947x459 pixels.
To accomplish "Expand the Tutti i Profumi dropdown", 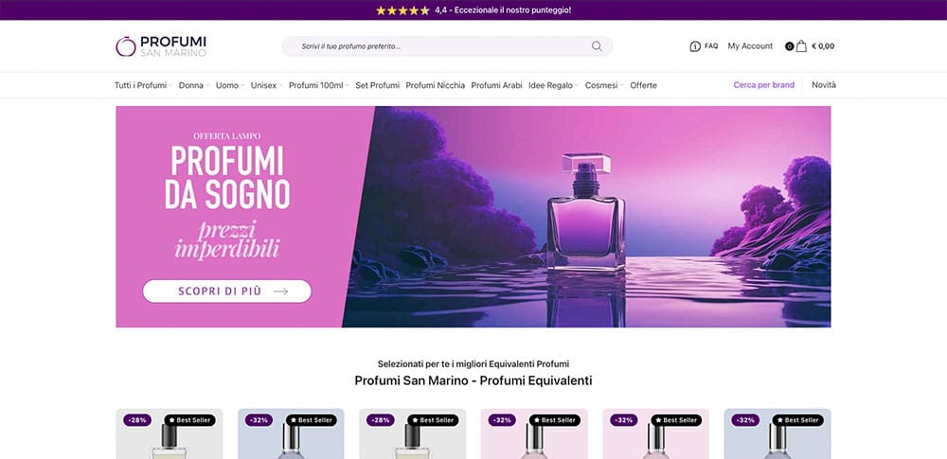I will point(143,85).
